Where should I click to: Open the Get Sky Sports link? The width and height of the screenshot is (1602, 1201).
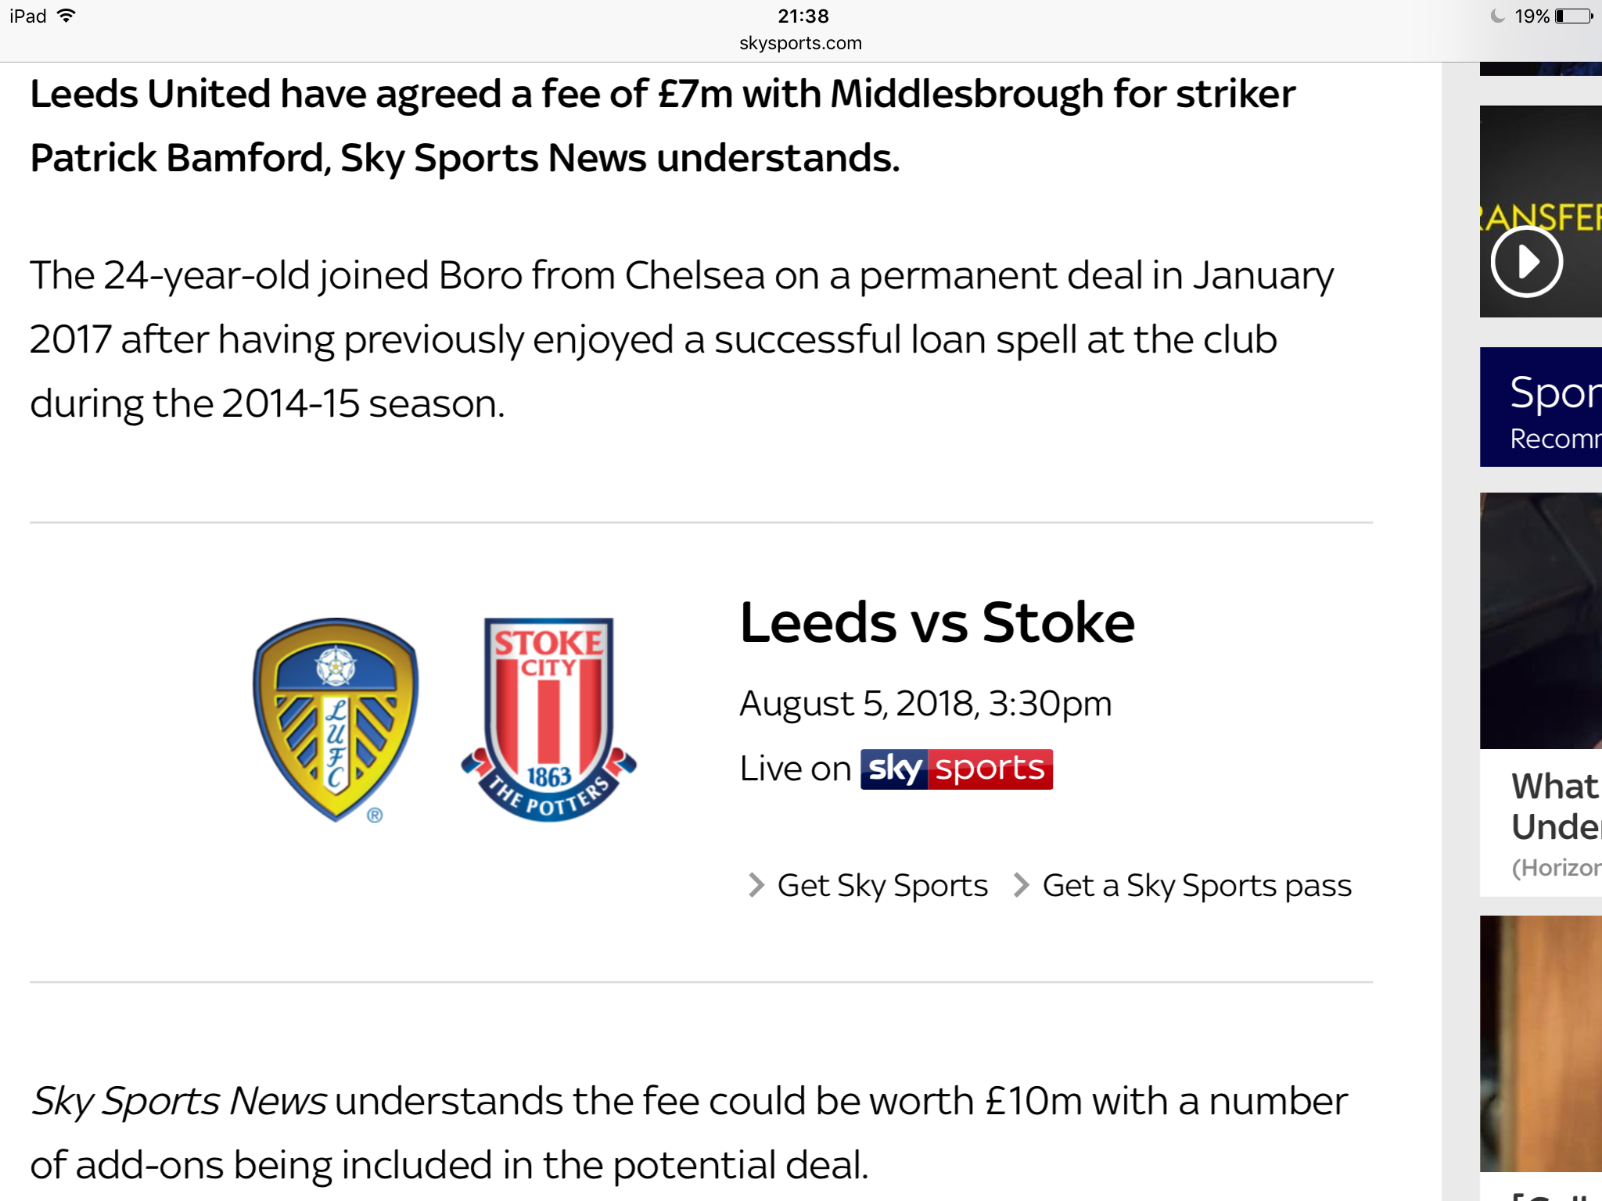pyautogui.click(x=882, y=885)
